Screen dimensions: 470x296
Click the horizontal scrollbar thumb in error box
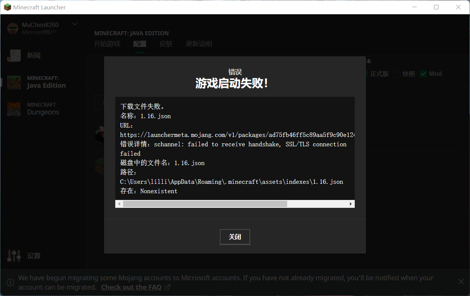click(205, 204)
